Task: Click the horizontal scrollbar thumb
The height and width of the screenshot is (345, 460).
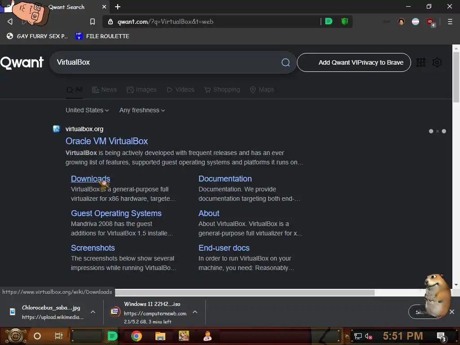Action: tap(245, 292)
